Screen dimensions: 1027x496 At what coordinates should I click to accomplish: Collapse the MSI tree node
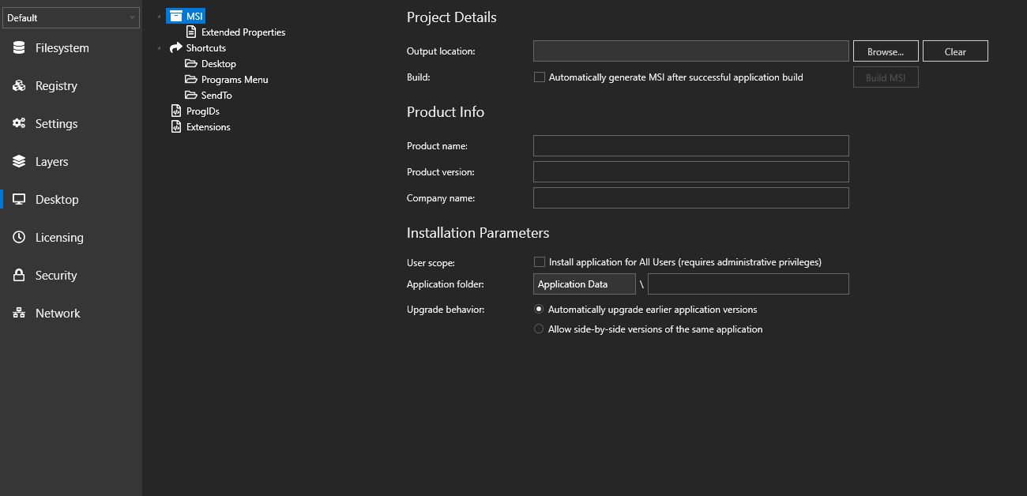[x=159, y=17]
